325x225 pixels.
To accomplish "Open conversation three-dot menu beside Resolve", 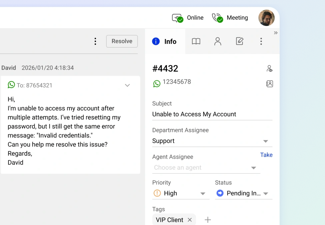I will click(95, 41).
